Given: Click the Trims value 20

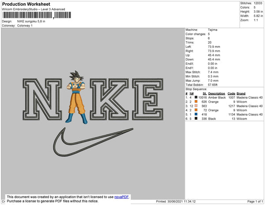Looking at the screenshot, I should (209, 42).
